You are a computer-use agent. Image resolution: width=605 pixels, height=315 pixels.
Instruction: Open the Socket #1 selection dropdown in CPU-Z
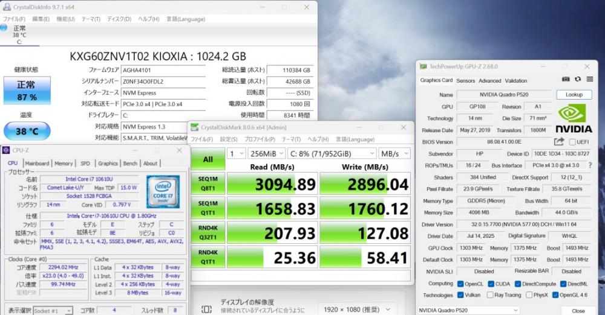tap(53, 311)
